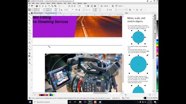Screen dimensions: 186x104
Task: Open the line style dropdown
Action: tap(126, 10)
